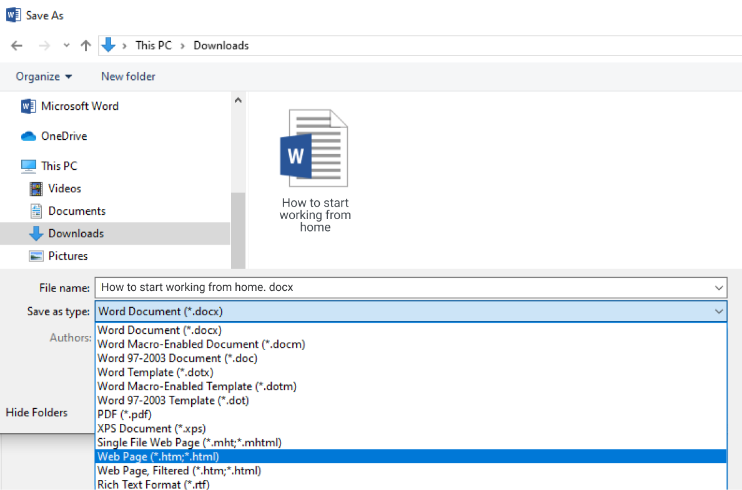742x490 pixels.
Task: Click This PC in the address bar
Action: coord(153,45)
